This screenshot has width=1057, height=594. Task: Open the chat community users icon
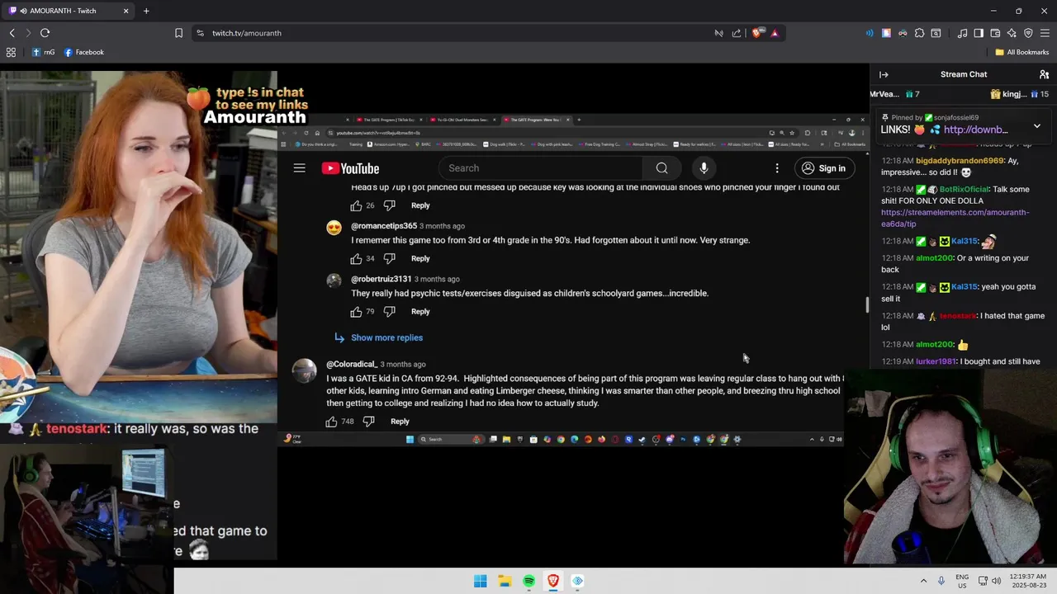coord(1044,74)
